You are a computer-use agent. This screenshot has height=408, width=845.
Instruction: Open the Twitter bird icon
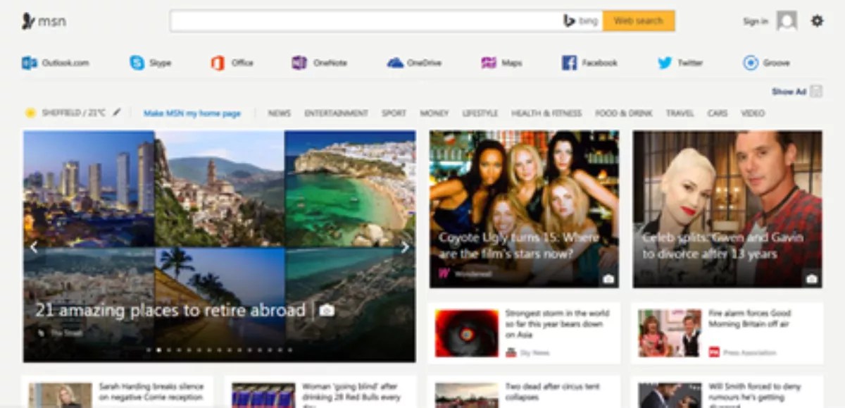pos(665,63)
